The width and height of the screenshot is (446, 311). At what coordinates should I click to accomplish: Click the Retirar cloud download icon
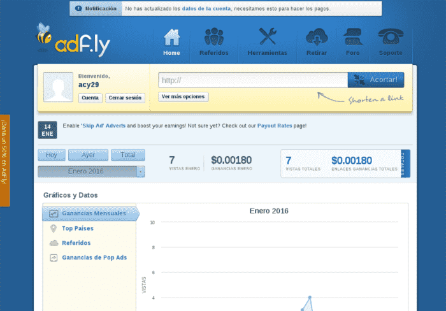click(317, 37)
